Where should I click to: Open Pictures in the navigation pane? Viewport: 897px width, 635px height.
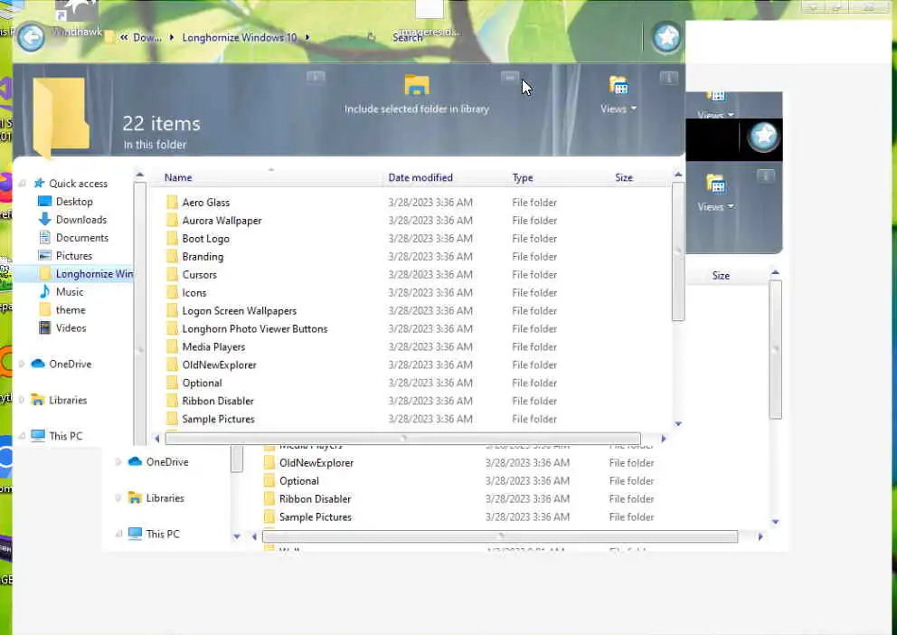point(73,256)
